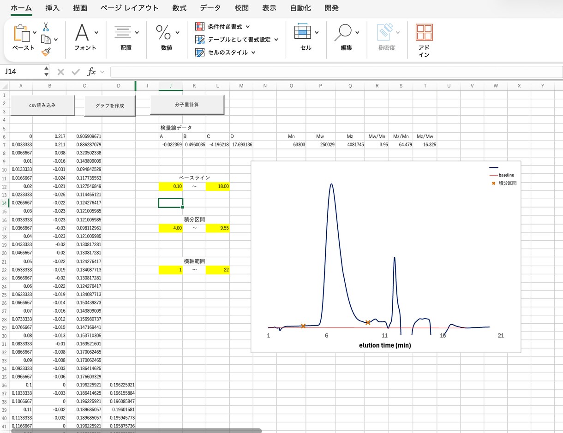Switch to the データ tab
The width and height of the screenshot is (563, 433).
tap(210, 8)
